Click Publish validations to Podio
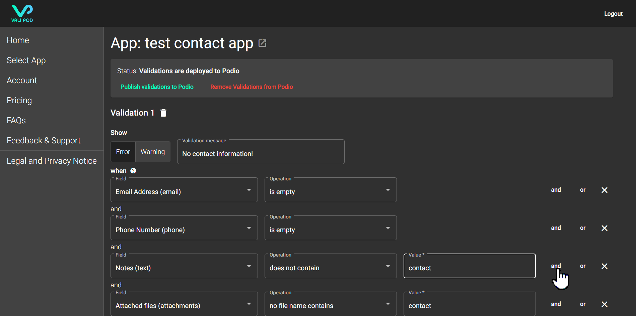Image resolution: width=636 pixels, height=316 pixels. coord(157,87)
